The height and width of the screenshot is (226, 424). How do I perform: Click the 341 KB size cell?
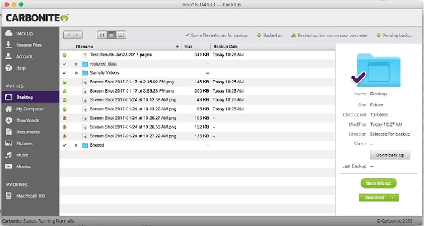click(202, 55)
